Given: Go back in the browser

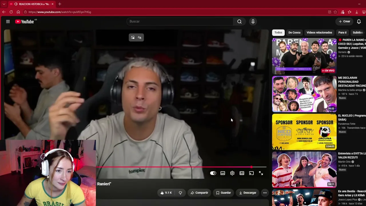Looking at the screenshot, I should click(4, 12).
